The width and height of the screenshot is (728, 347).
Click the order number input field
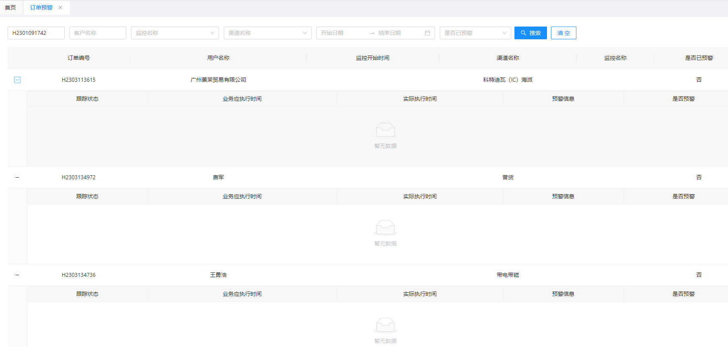point(36,33)
